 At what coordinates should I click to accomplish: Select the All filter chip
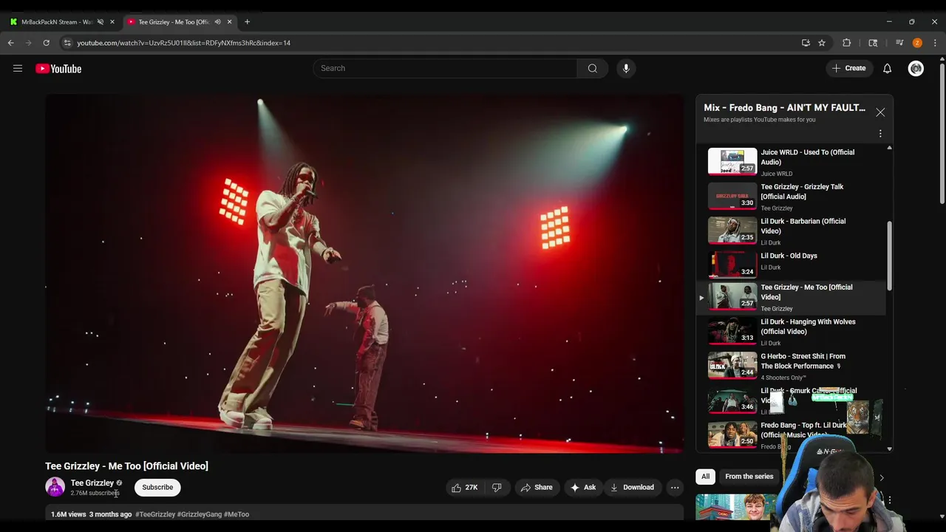705,477
